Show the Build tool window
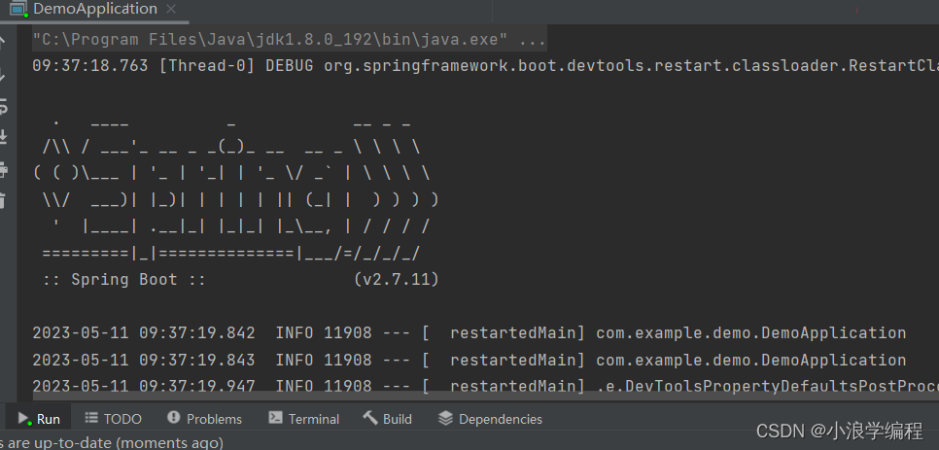Image resolution: width=939 pixels, height=450 pixels. pyautogui.click(x=388, y=419)
